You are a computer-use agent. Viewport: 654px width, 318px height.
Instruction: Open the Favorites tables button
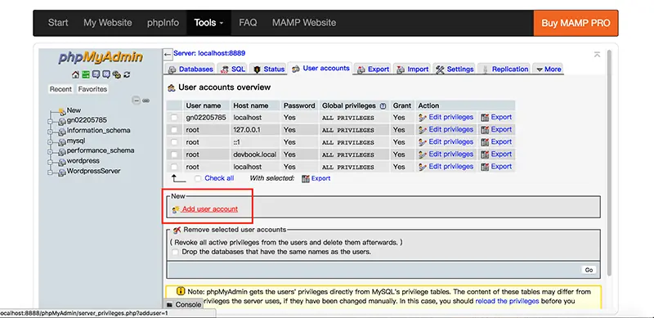click(x=92, y=89)
